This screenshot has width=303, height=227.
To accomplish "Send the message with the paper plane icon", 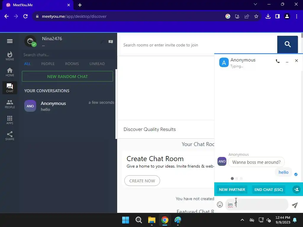I will coord(295,205).
